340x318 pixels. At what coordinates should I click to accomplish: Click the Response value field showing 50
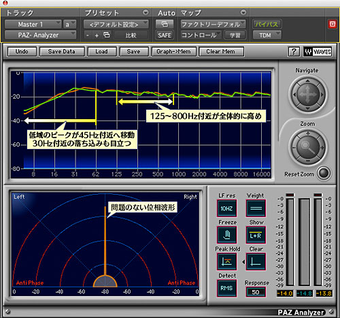[256, 292]
